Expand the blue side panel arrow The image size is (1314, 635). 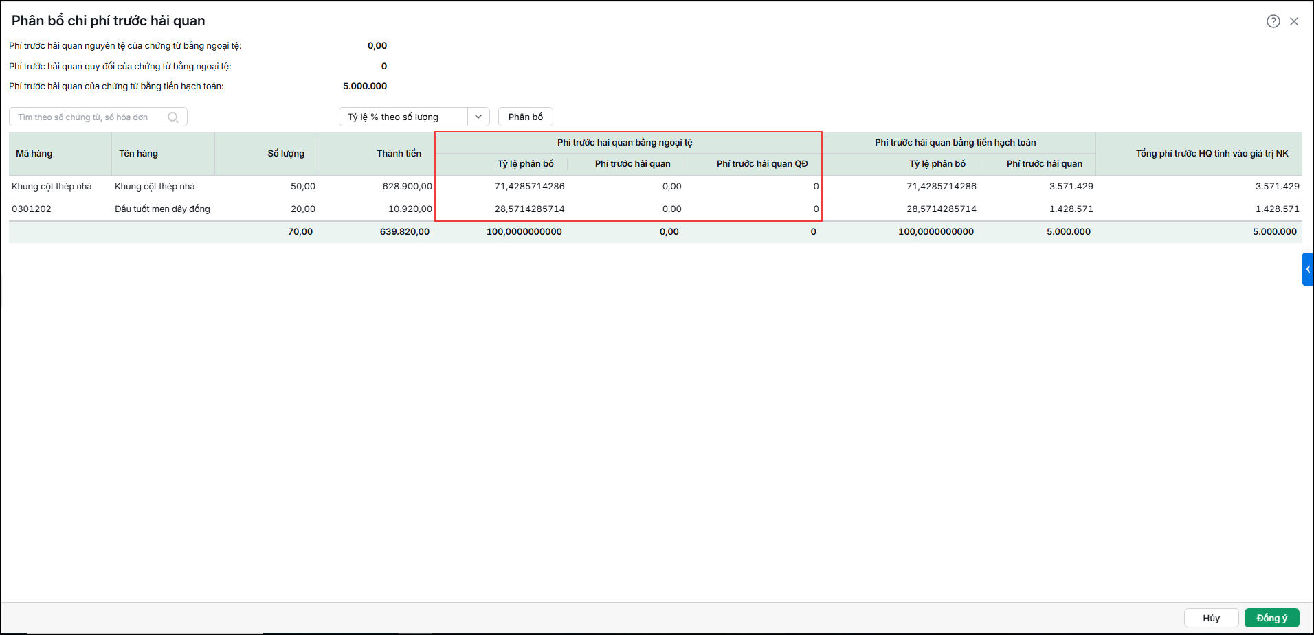[1308, 269]
